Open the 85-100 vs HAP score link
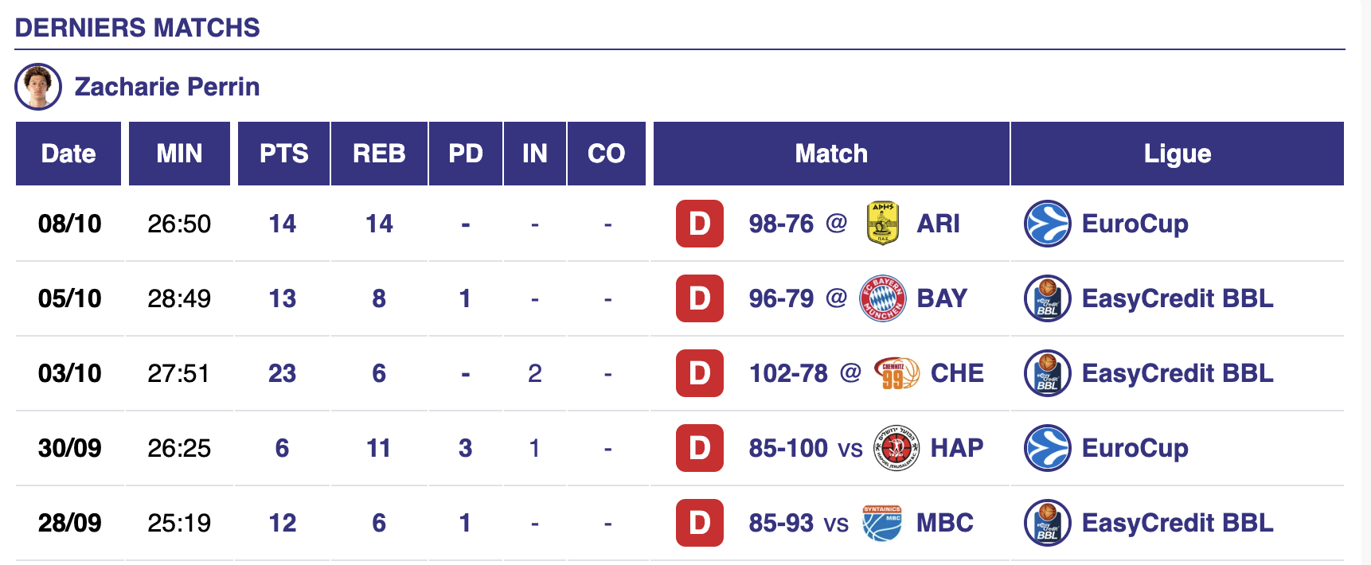1371x565 pixels. pos(788,448)
